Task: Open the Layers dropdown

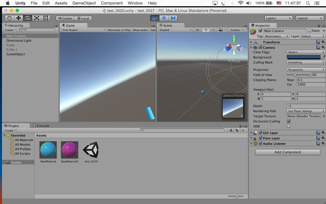Action: point(278,18)
